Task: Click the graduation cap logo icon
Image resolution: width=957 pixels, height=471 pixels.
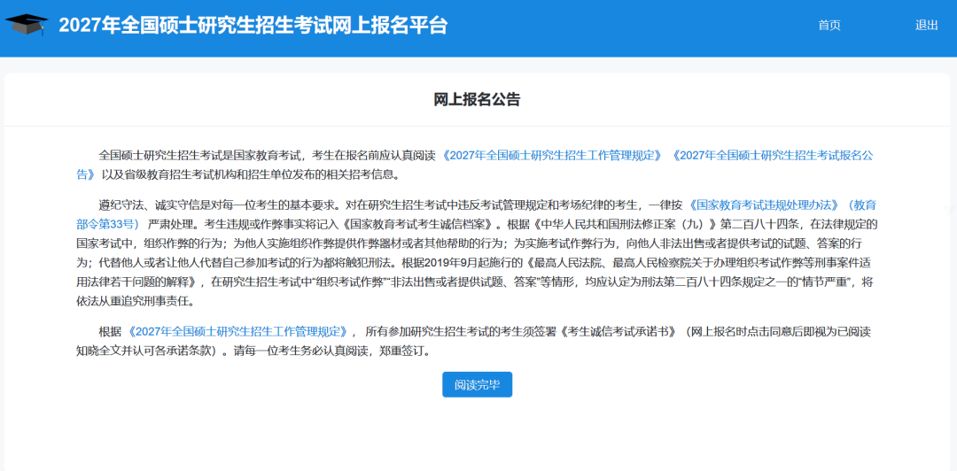Action: [x=27, y=25]
